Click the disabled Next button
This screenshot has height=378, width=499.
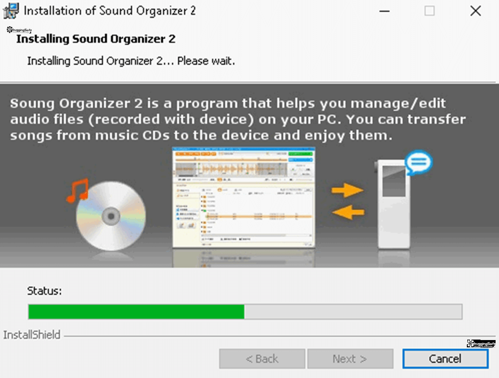350,359
